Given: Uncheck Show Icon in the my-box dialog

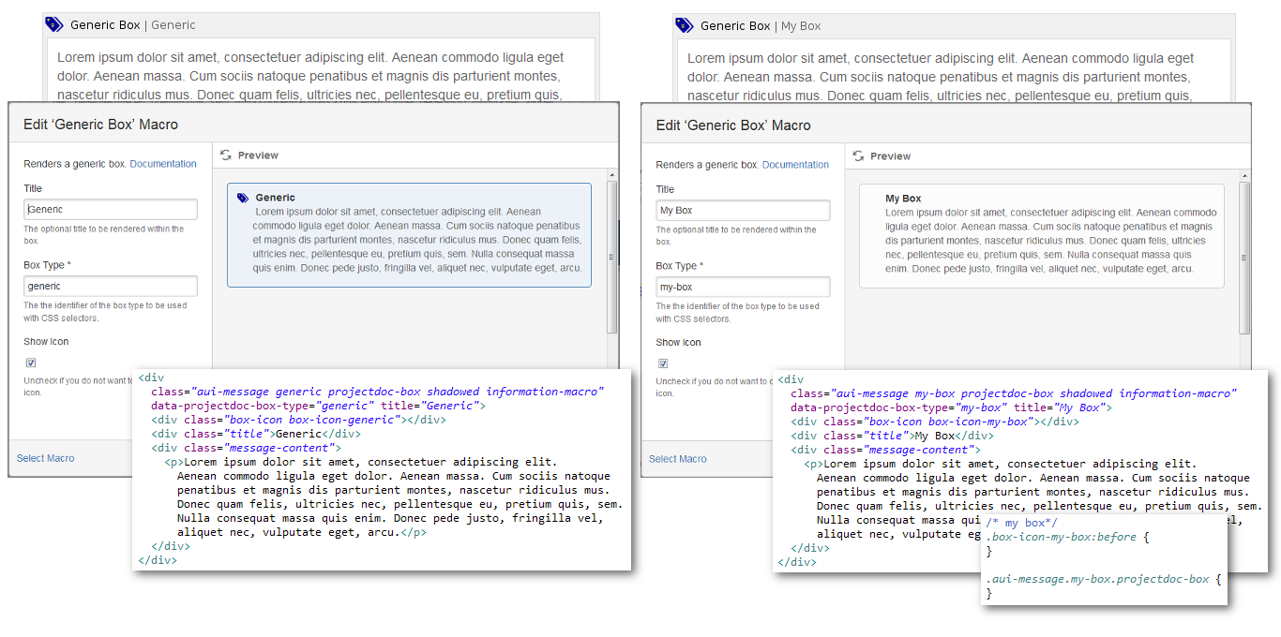Looking at the screenshot, I should pos(663,363).
